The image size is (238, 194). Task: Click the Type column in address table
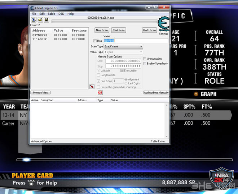[100, 100]
